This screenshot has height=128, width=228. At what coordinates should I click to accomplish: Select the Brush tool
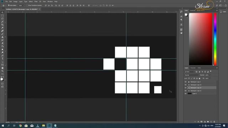pyautogui.click(x=2, y=34)
